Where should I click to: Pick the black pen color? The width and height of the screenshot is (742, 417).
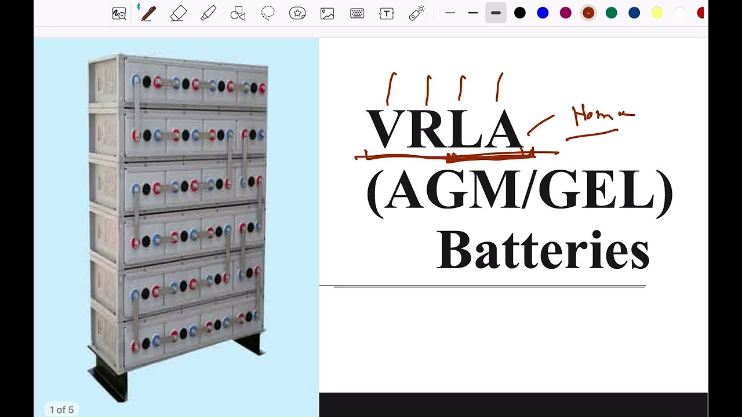pyautogui.click(x=520, y=13)
